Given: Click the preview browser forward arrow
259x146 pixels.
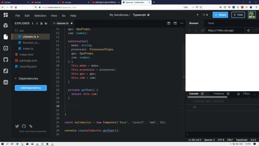Looking at the screenshot, I should (196, 30).
